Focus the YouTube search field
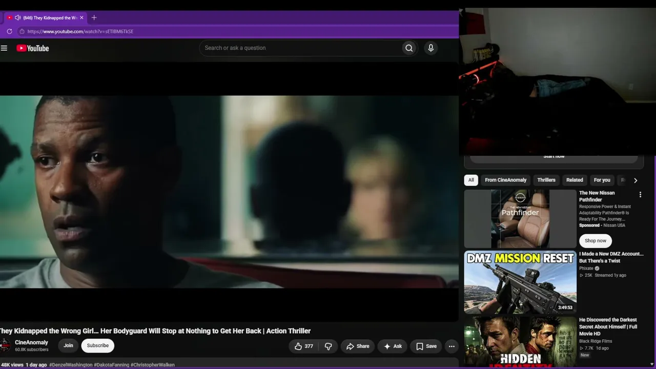Viewport: 656px width, 369px height. pos(301,48)
